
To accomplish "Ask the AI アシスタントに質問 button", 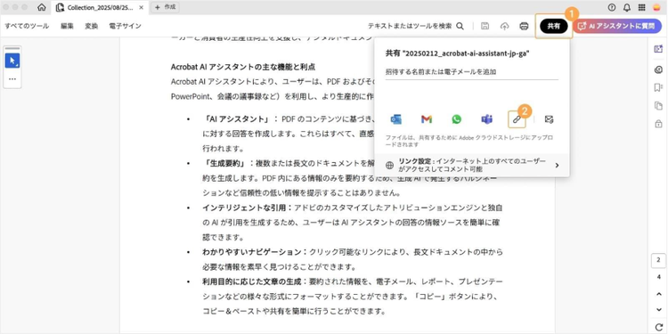I will tap(617, 26).
